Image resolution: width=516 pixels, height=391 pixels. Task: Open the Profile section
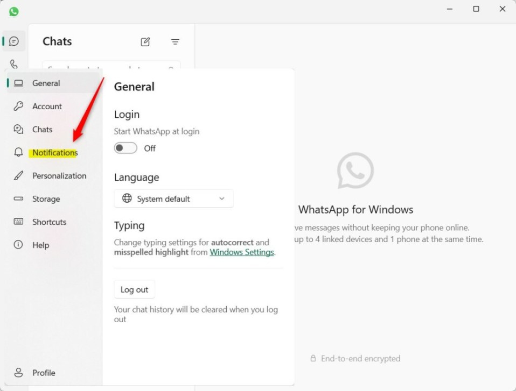tap(53, 373)
